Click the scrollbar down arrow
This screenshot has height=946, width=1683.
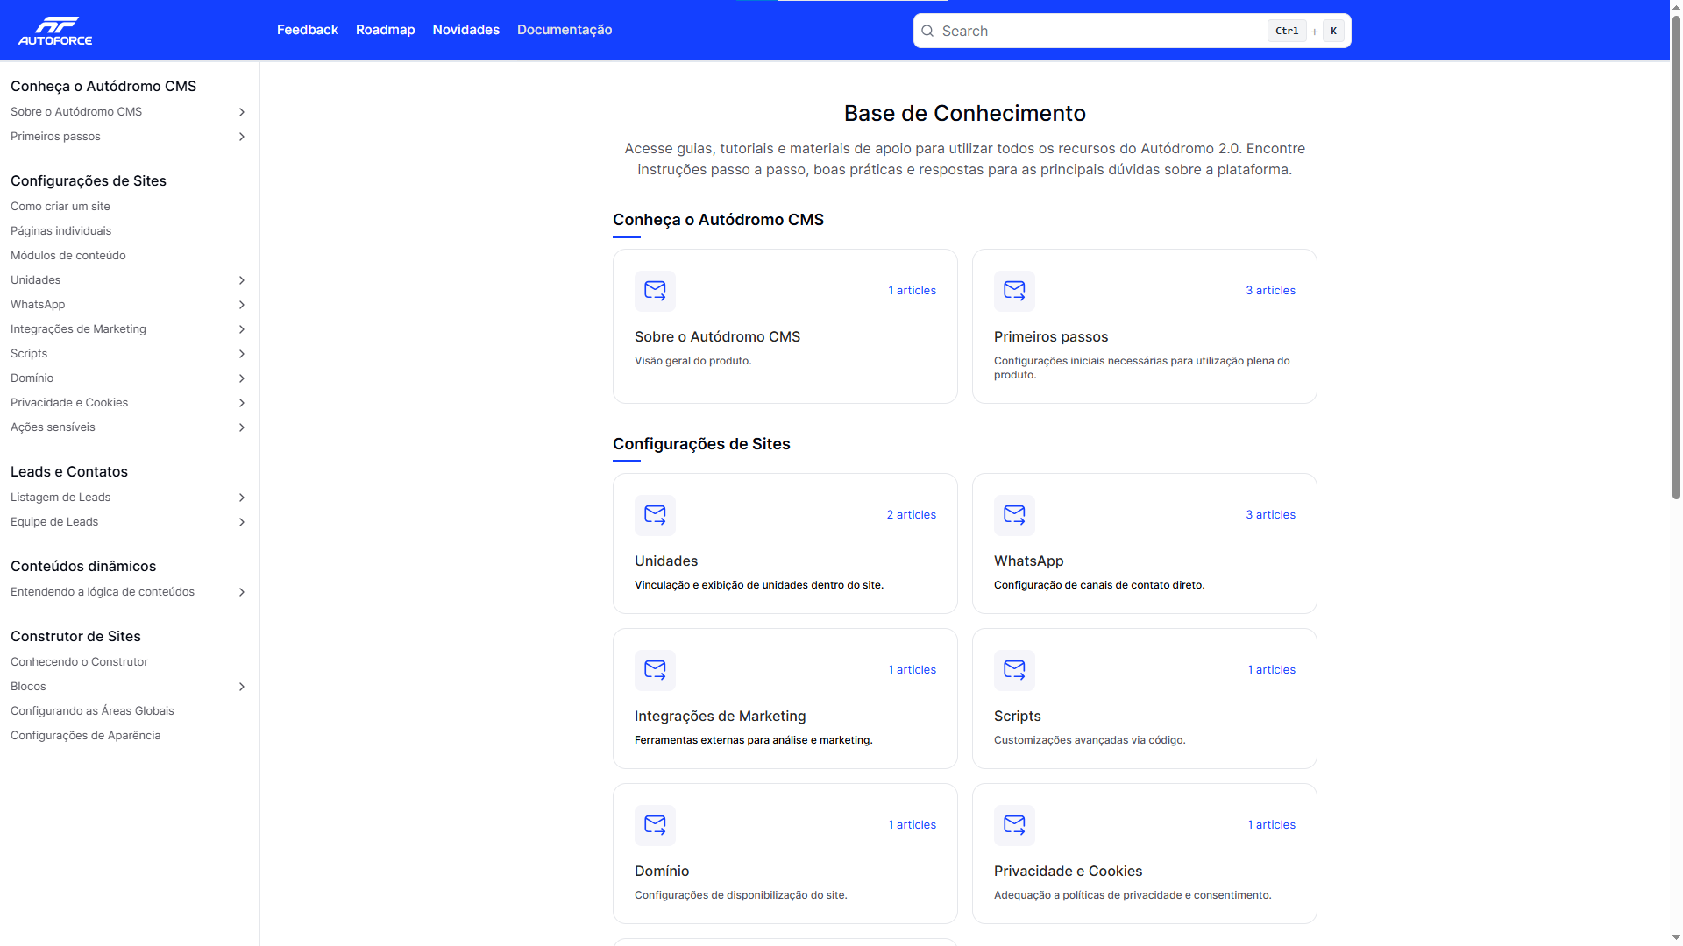tap(1676, 939)
